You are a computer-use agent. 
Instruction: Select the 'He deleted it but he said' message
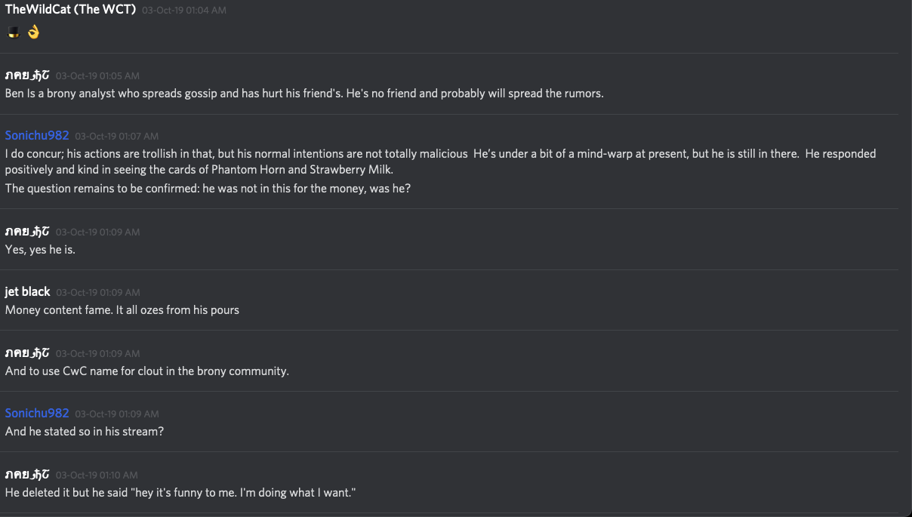point(180,492)
